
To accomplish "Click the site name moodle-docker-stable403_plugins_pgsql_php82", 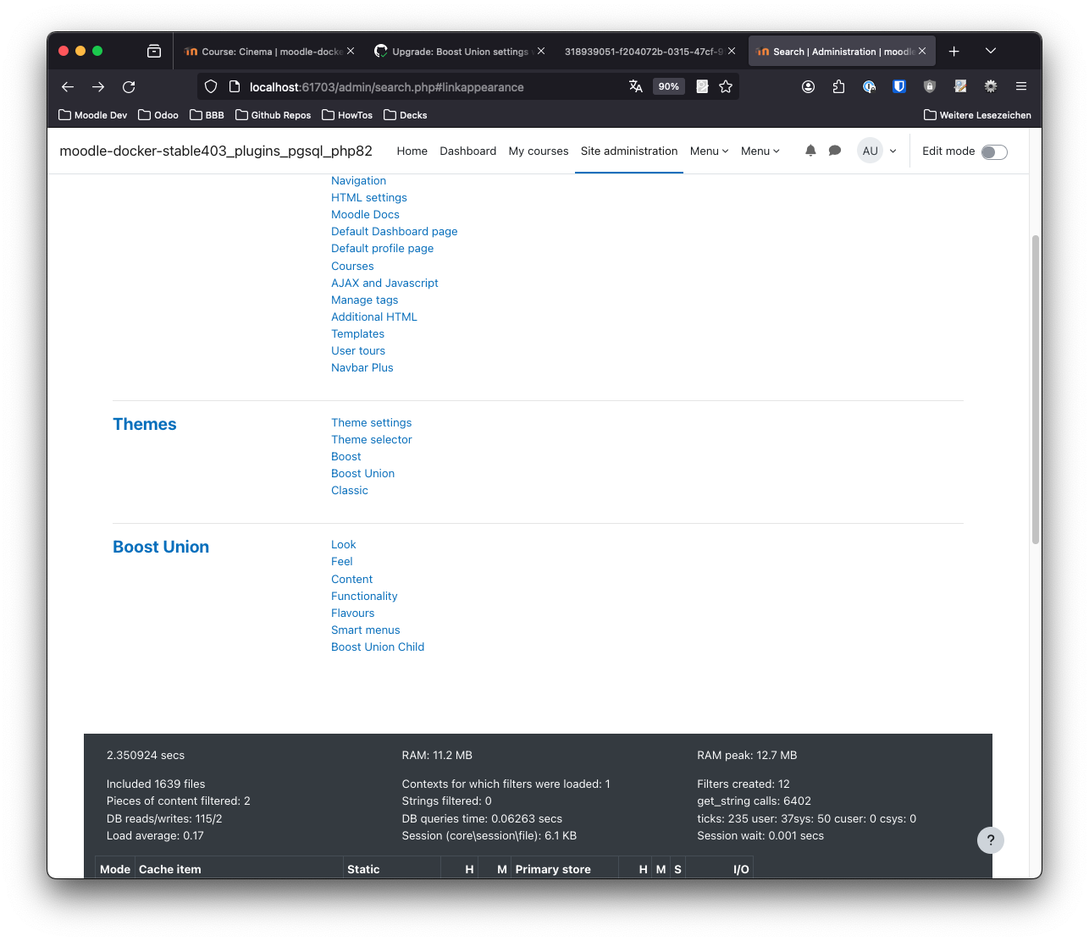I will [216, 151].
